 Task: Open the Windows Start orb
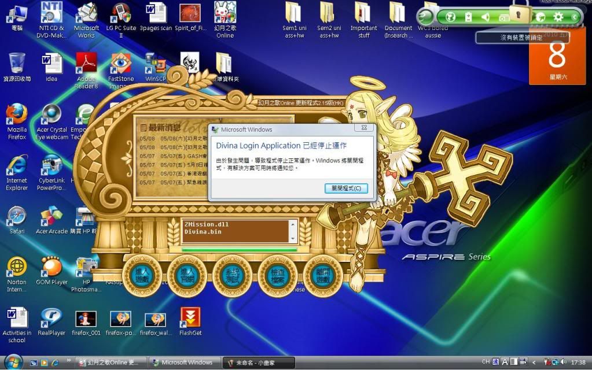point(13,362)
